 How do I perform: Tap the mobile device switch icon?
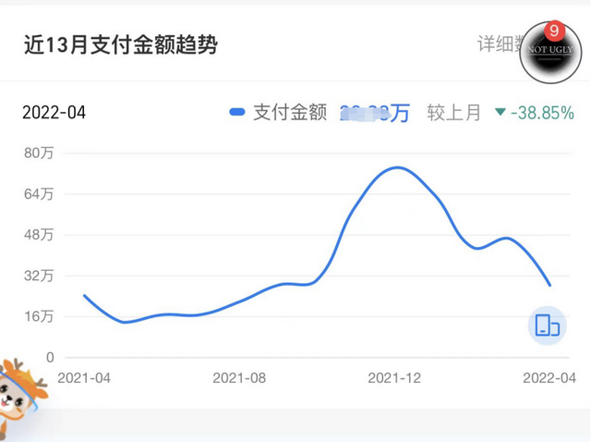pos(547,325)
